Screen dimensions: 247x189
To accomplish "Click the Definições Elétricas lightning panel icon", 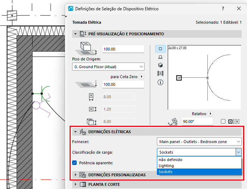I will pos(83,132).
